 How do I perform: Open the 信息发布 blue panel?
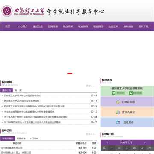point(127,122)
